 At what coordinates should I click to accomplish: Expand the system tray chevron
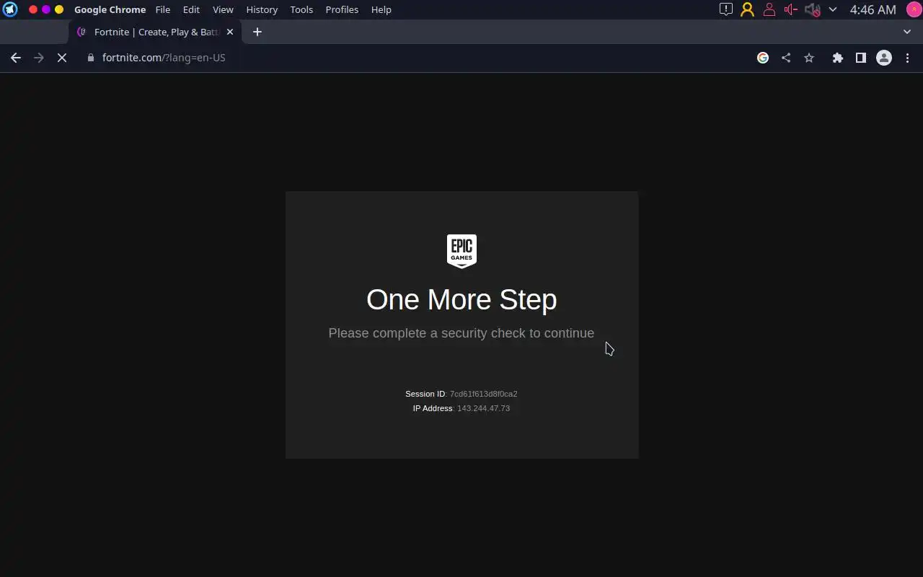coord(833,9)
